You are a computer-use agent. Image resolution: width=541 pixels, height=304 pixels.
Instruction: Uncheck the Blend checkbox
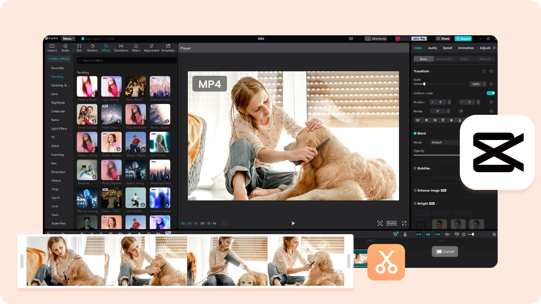tap(415, 133)
